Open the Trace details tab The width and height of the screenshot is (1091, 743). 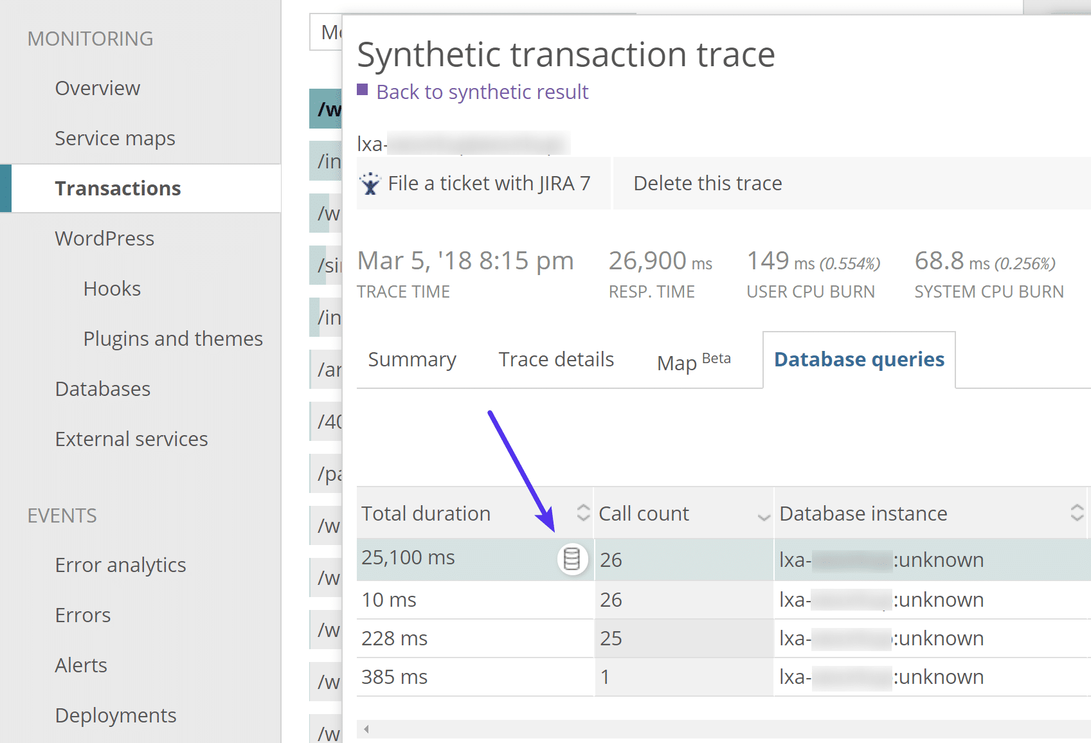[x=555, y=359]
